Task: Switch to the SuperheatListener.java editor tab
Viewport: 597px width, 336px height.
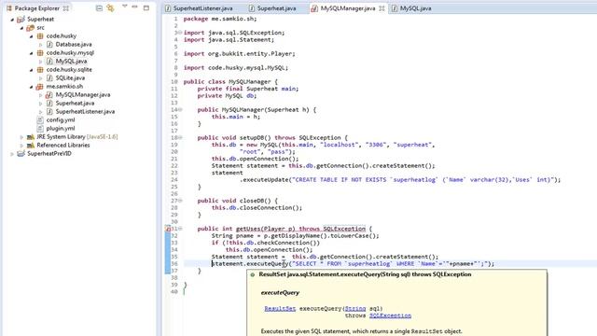Action: (202, 8)
